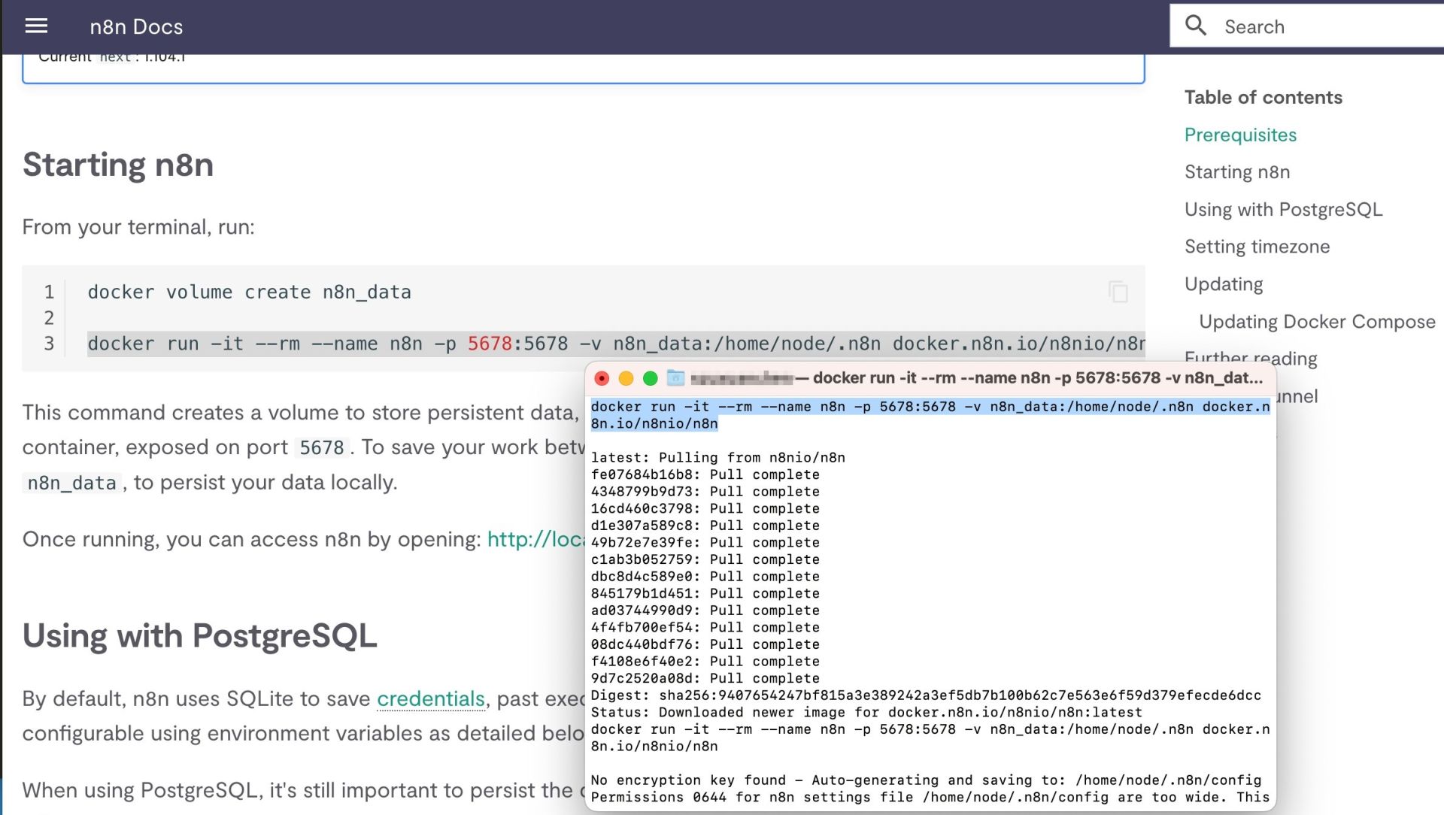The width and height of the screenshot is (1444, 815).
Task: Click the inline code '5678' in paragraph
Action: click(321, 447)
